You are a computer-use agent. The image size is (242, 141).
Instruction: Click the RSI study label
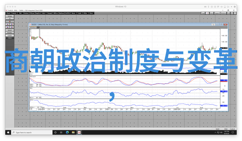31,88
